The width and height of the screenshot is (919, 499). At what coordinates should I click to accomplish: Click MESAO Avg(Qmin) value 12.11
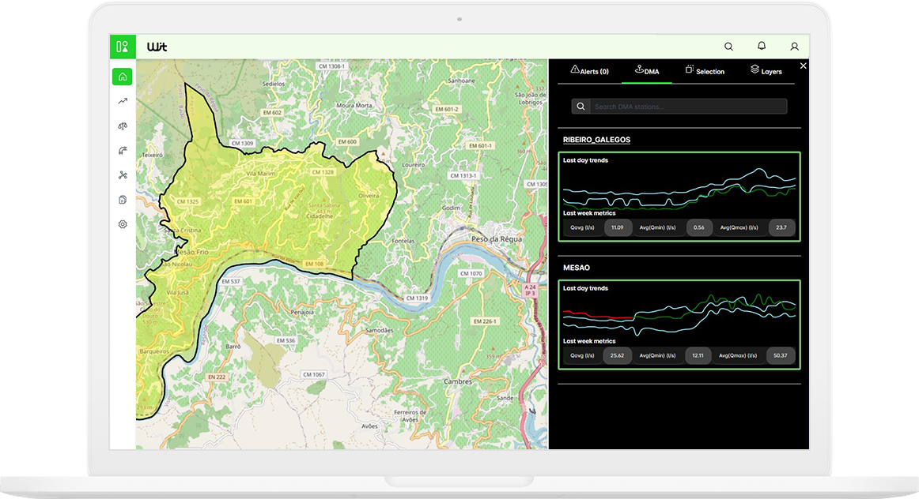click(x=698, y=355)
